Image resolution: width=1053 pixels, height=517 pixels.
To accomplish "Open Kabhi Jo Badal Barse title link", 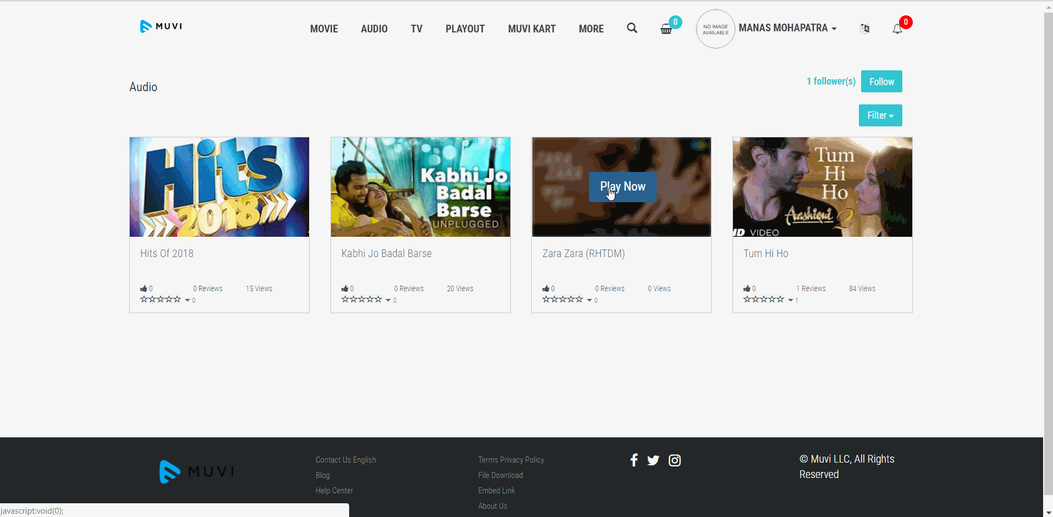I will (386, 253).
